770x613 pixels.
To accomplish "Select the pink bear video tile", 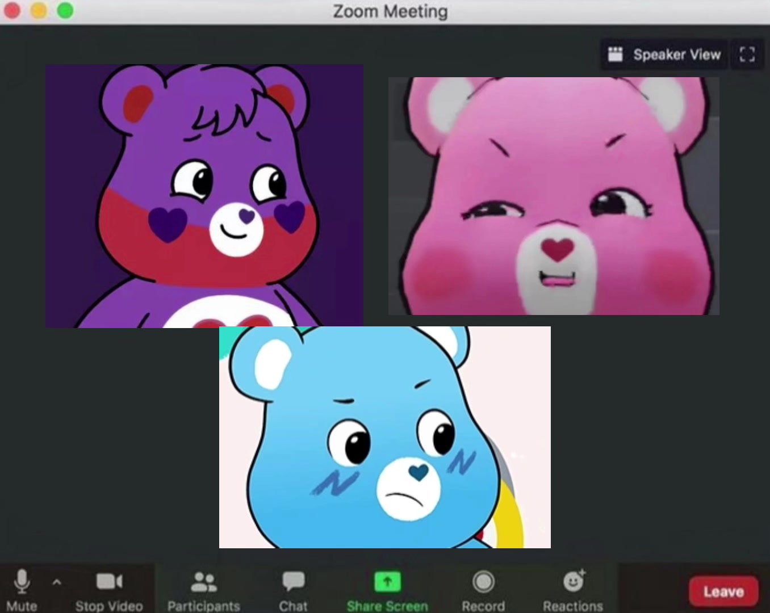I will point(554,196).
